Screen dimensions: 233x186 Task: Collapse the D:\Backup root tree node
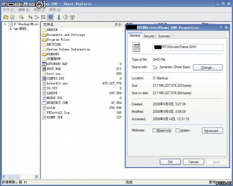tap(5, 24)
